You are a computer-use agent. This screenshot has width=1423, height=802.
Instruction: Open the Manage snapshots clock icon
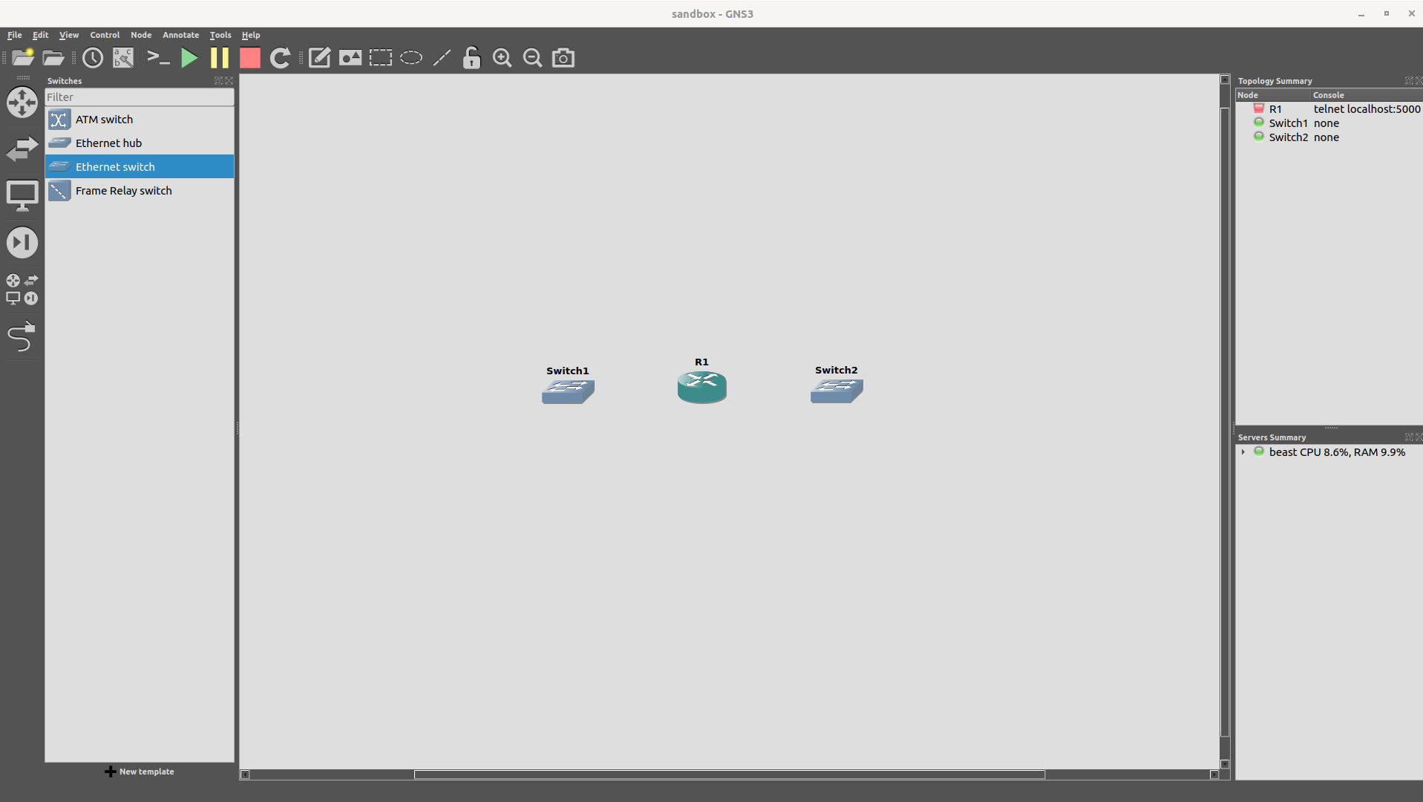coord(93,58)
